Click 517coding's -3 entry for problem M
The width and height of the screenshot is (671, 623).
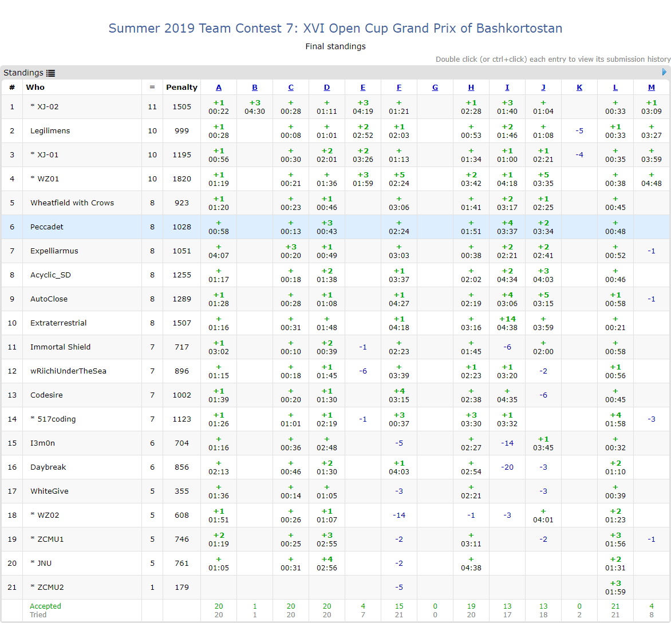[x=652, y=419]
